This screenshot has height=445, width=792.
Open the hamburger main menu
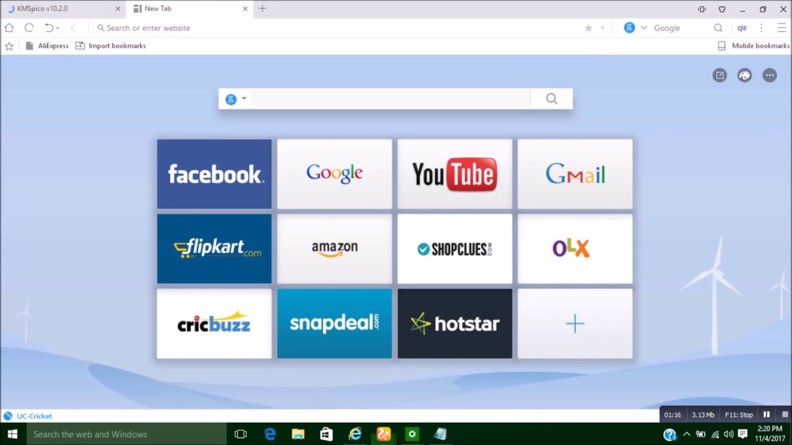(x=781, y=28)
